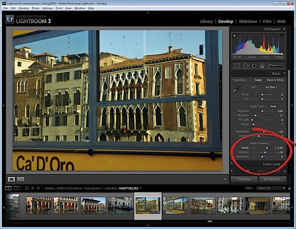This screenshot has width=296, height=229.
Task: Click the Reset Presence label
Action: pyautogui.click(x=259, y=143)
